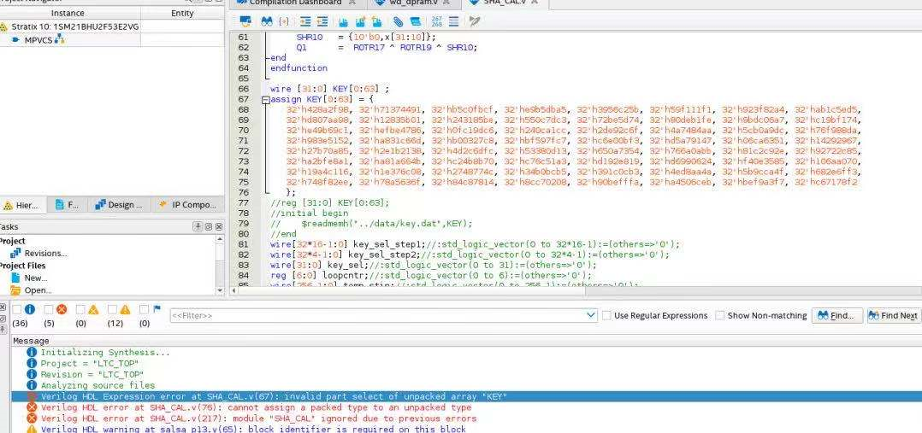Click Open... under Project Files
This screenshot has width=922, height=433.
[x=38, y=290]
